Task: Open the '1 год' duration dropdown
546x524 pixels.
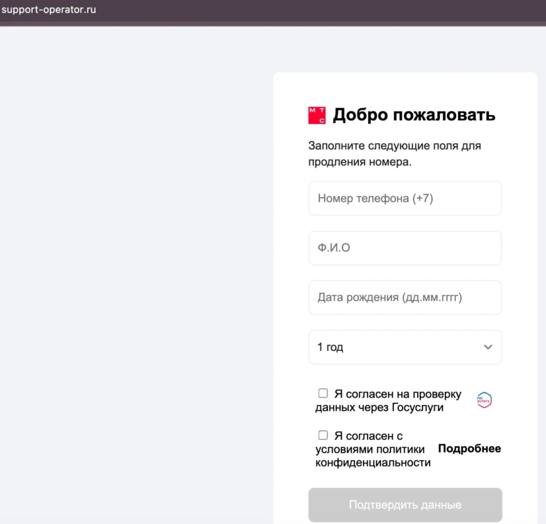Action: 404,347
